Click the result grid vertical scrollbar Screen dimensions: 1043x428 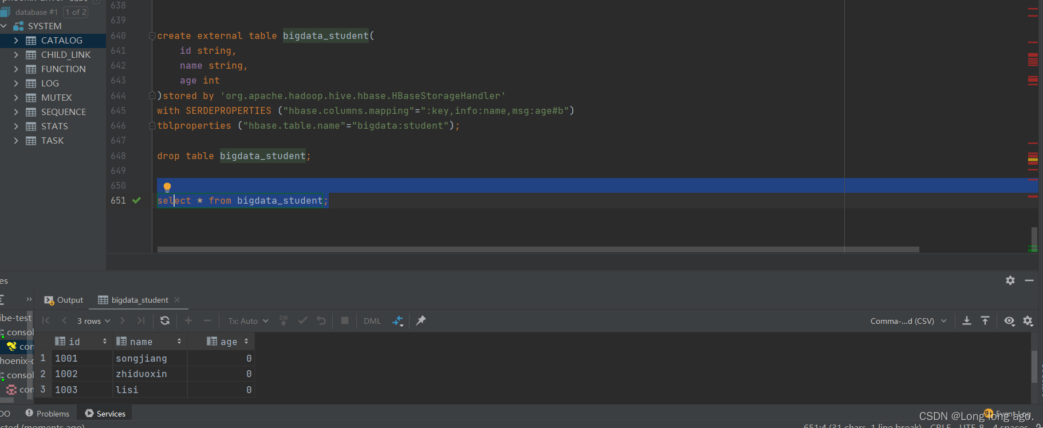click(1034, 367)
